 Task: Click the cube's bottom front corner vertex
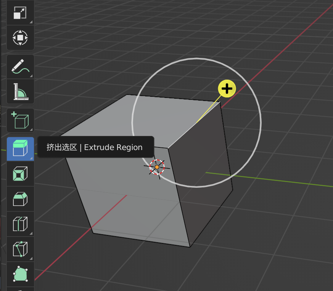(x=190, y=247)
